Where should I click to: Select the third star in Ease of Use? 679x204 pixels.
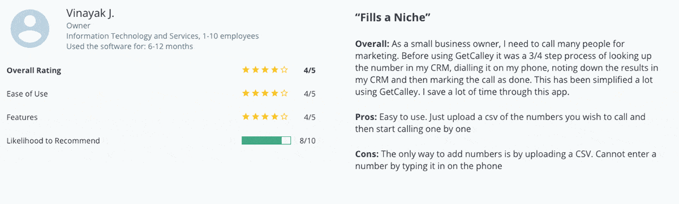265,94
